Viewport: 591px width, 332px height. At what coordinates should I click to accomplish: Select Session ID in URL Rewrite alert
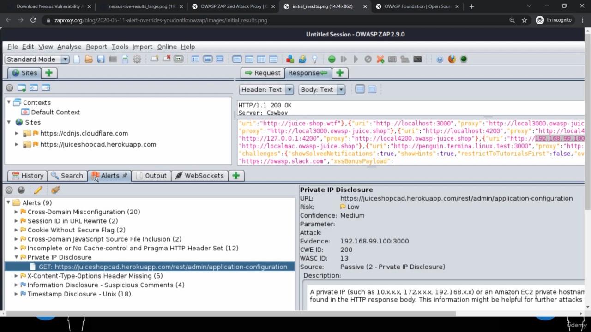tap(72, 221)
